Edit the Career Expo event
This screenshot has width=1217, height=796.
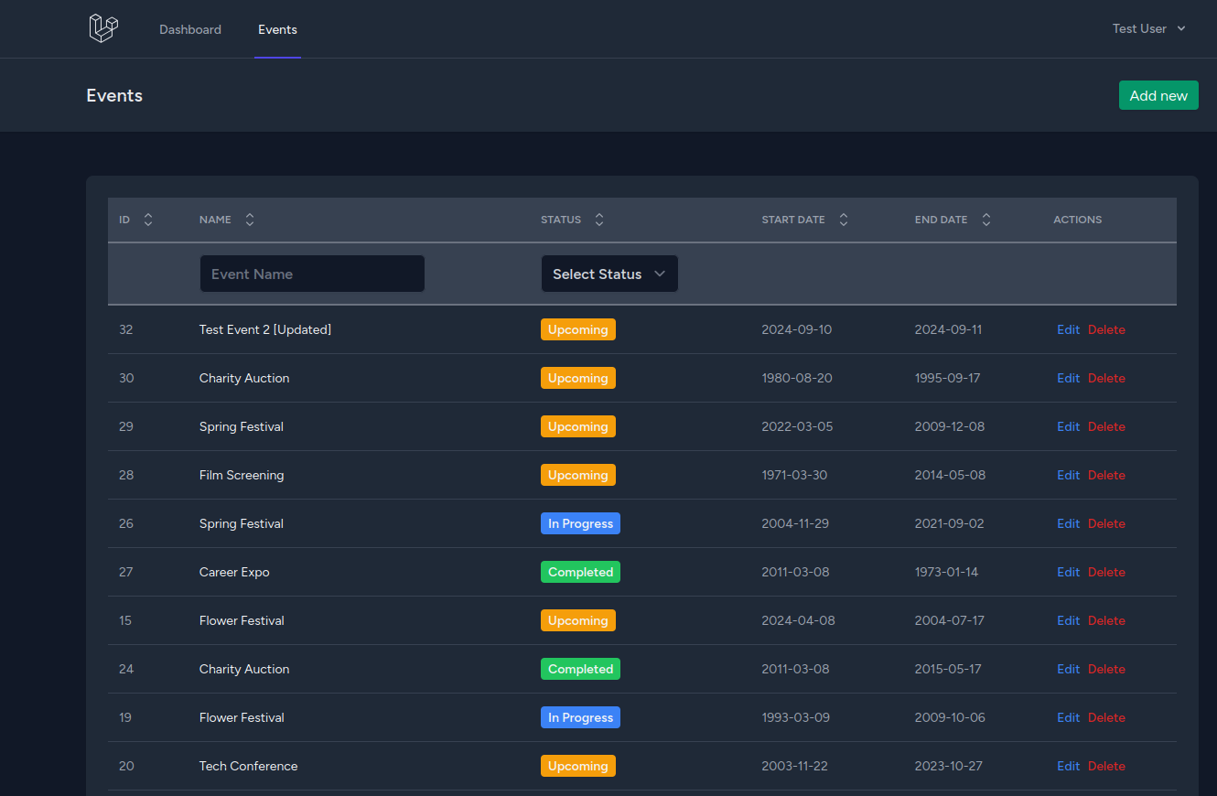tap(1068, 572)
